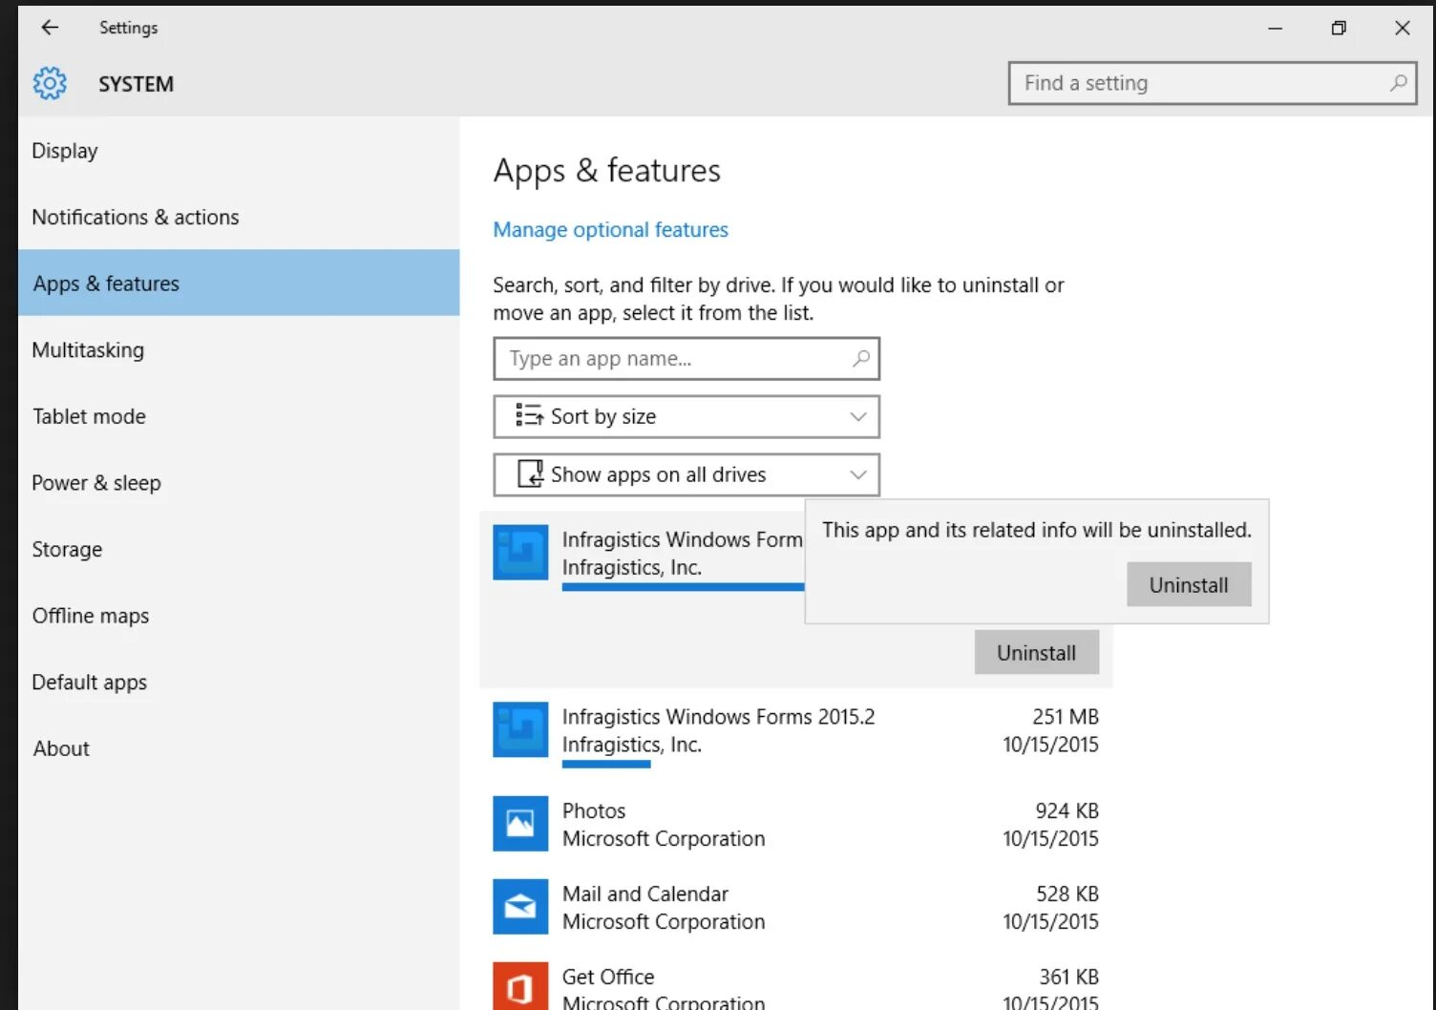Open Show apps on all drives dropdown

click(686, 475)
